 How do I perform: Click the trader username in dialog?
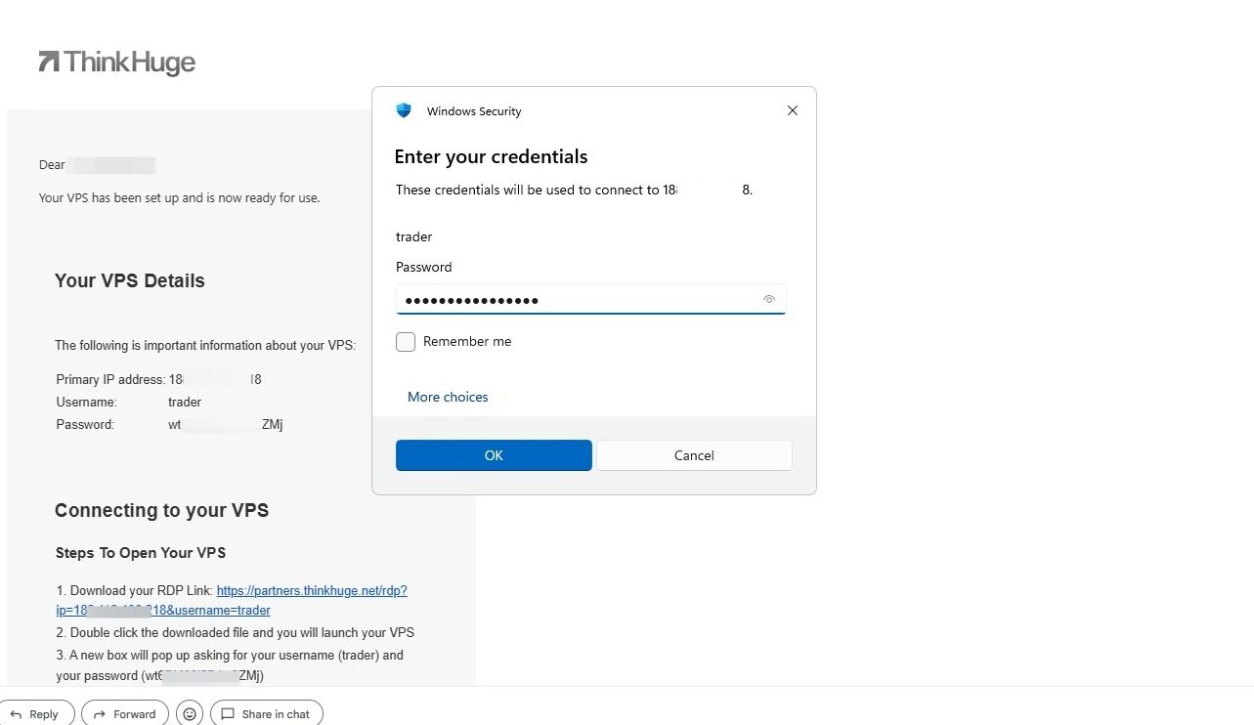coord(413,236)
